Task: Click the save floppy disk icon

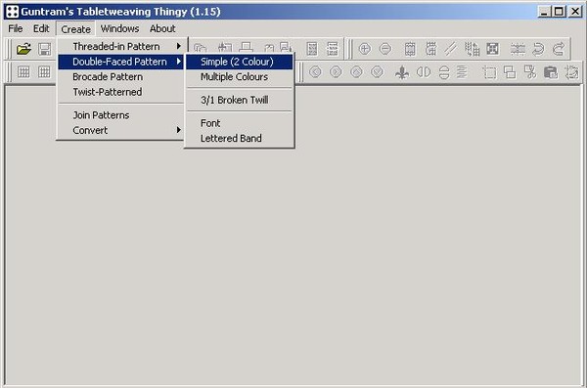Action: pyautogui.click(x=45, y=49)
